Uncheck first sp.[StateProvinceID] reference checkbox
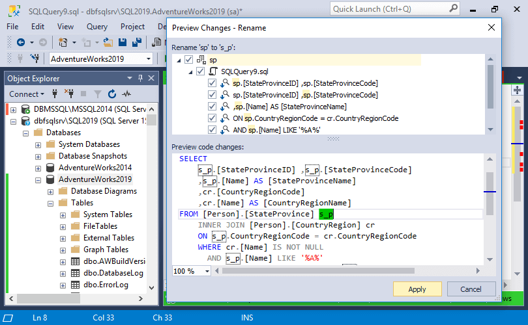This screenshot has width=528, height=325. click(x=212, y=83)
